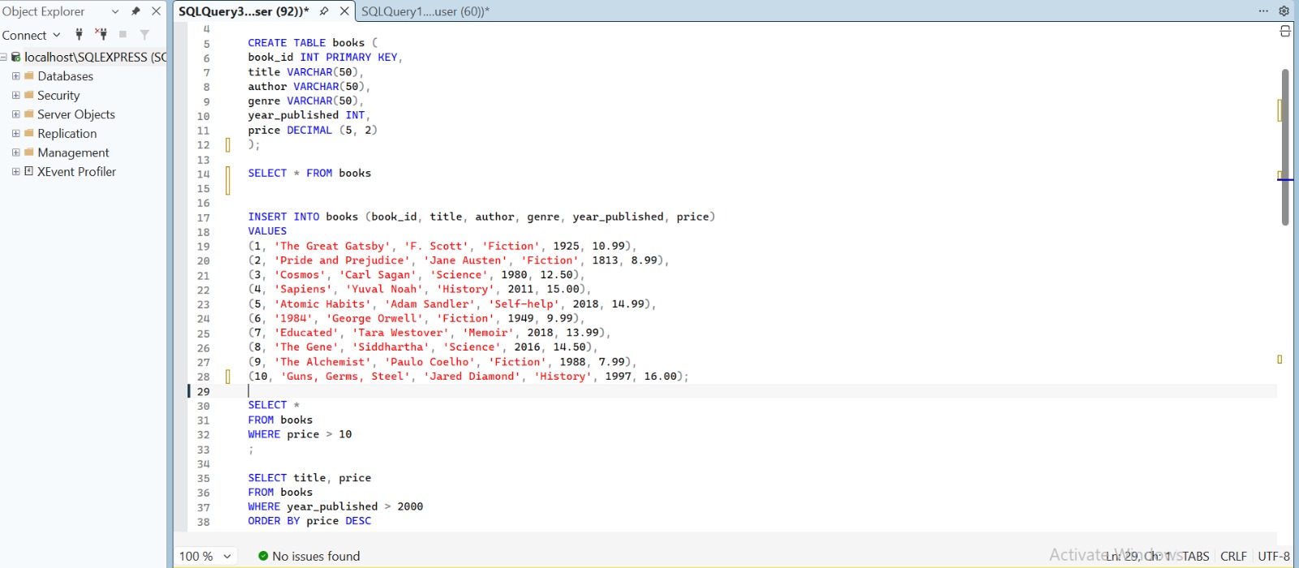
Task: Select the XEvent Profiler tree item
Action: tap(76, 171)
